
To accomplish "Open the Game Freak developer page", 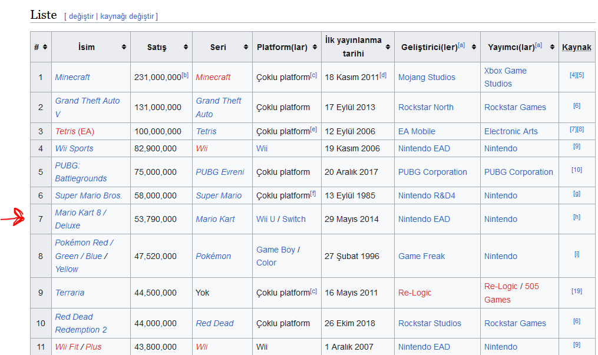I will 421,256.
